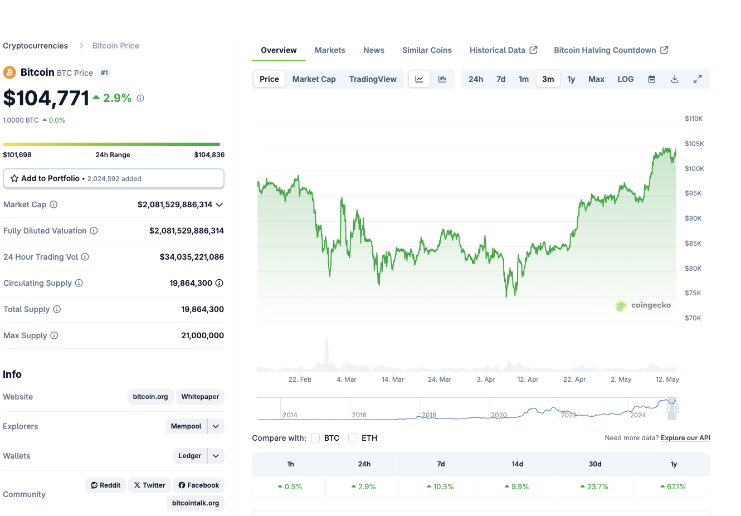This screenshot has height=516, width=741.
Task: Open the Whitepaper link
Action: [x=200, y=397]
